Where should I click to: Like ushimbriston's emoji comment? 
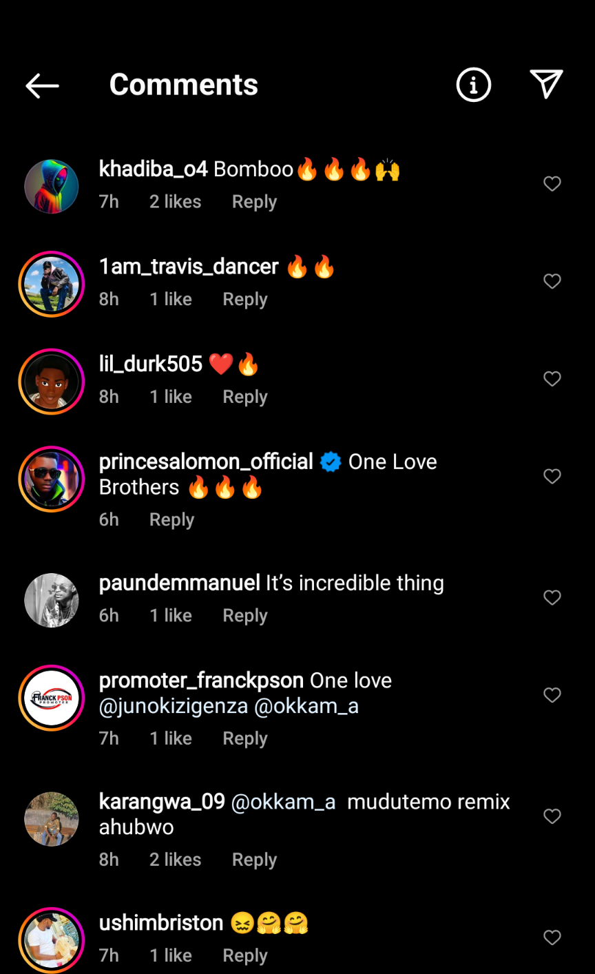552,937
